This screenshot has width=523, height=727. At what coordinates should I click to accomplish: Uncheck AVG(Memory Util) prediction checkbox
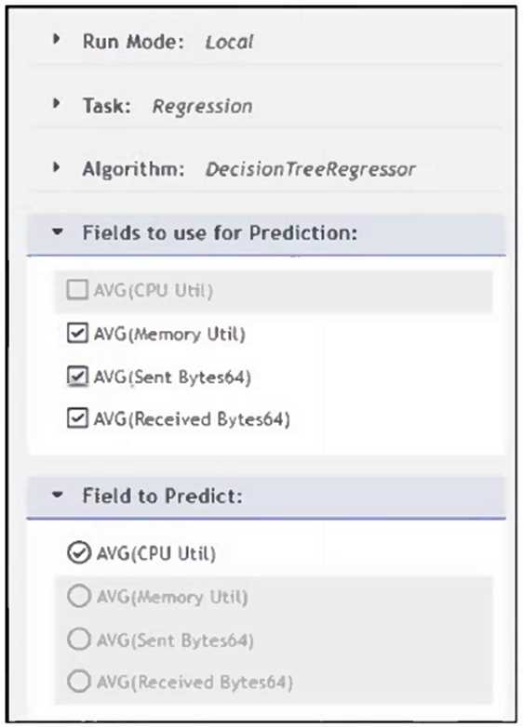coord(77,334)
